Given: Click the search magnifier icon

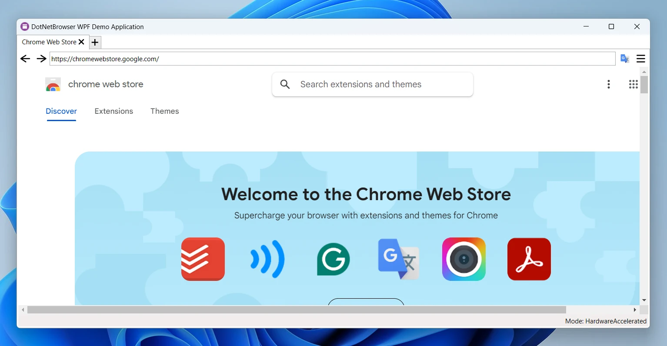Looking at the screenshot, I should 285,84.
